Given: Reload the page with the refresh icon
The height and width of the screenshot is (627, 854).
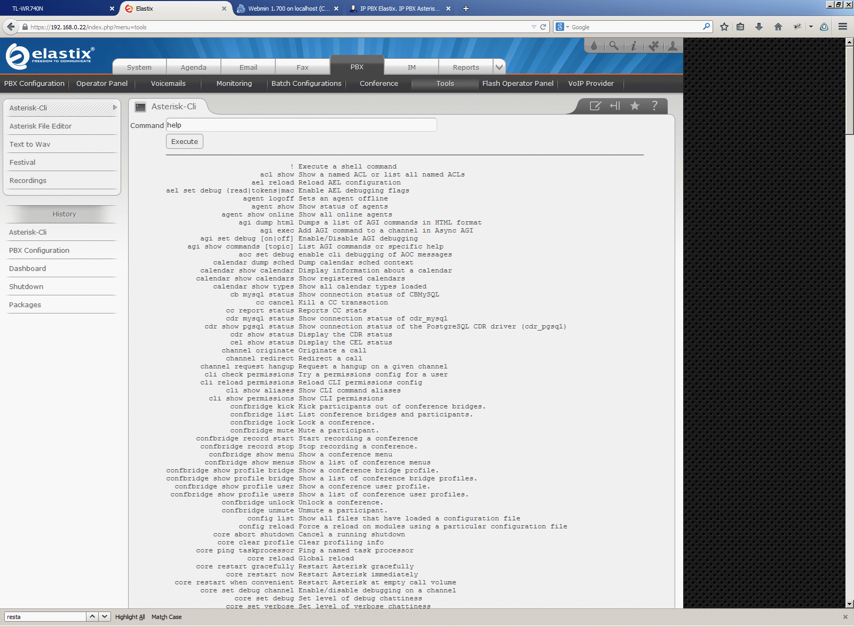Looking at the screenshot, I should [543, 27].
